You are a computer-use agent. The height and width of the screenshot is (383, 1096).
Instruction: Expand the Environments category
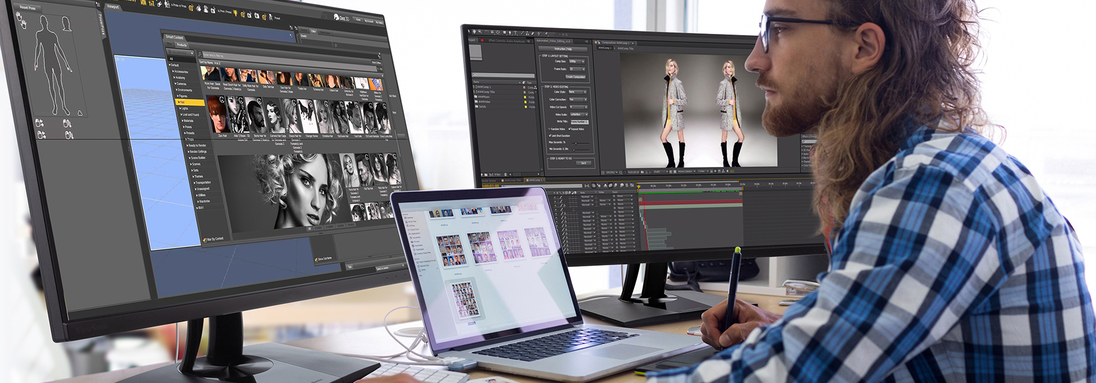tap(185, 90)
